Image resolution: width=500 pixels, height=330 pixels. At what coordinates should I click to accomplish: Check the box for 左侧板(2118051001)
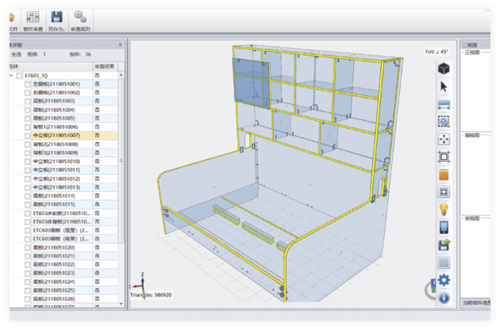tap(29, 84)
